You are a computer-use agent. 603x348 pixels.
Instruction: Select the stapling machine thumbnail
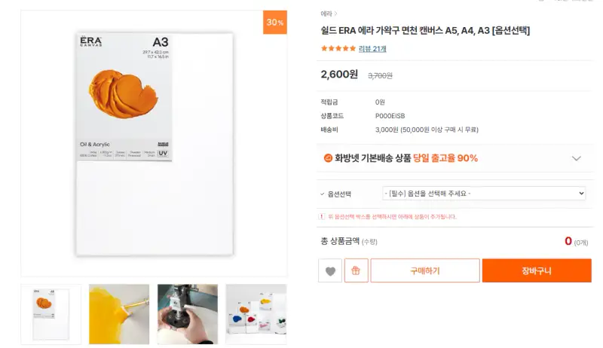[188, 315]
